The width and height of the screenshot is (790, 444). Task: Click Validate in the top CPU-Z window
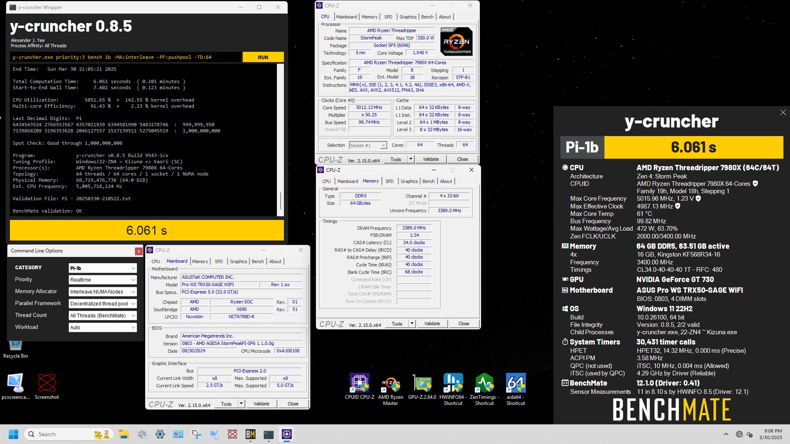click(x=431, y=159)
